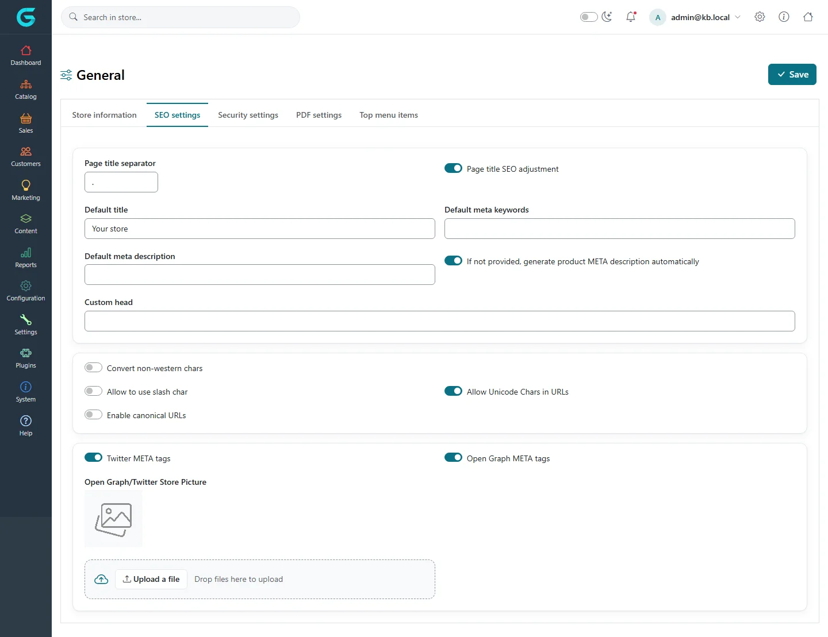Open the Customers sidebar section
The width and height of the screenshot is (828, 637).
[26, 157]
